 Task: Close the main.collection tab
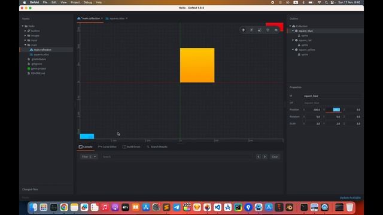pos(102,19)
